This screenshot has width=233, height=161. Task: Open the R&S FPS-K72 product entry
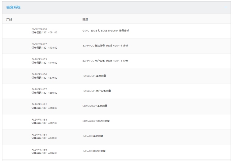[x=39, y=44]
